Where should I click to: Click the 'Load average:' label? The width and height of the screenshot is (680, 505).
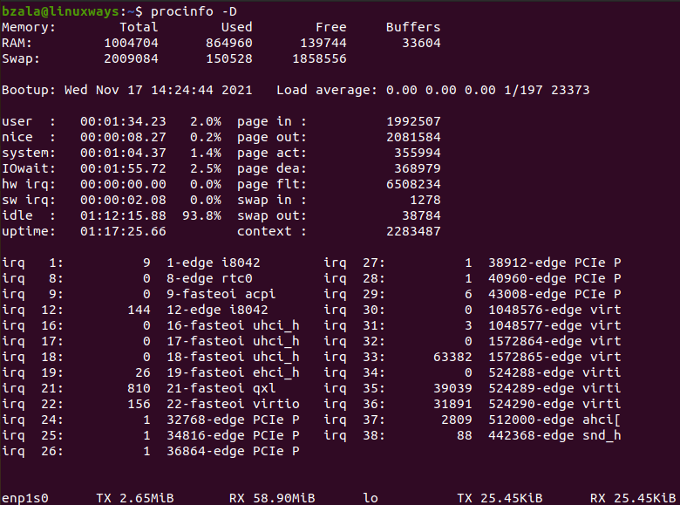tap(327, 90)
